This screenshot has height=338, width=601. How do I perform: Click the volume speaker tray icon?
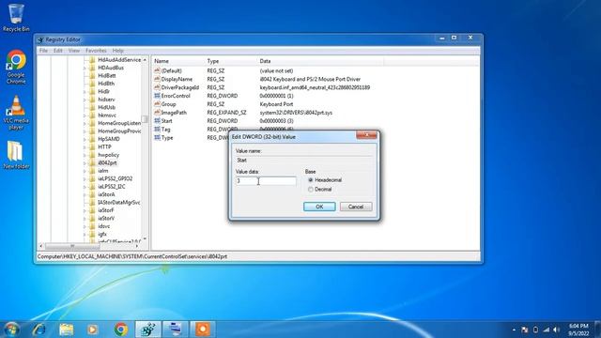pyautogui.click(x=556, y=330)
